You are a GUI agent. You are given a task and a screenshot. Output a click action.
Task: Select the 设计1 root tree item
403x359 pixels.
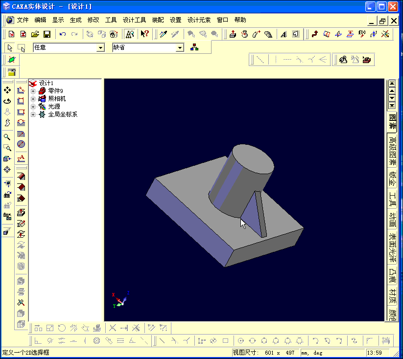pos(46,83)
